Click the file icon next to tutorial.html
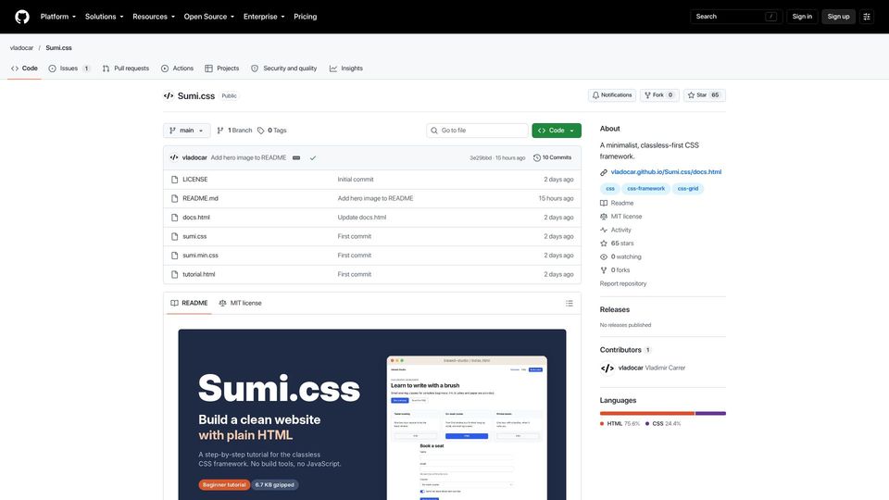 pos(175,274)
